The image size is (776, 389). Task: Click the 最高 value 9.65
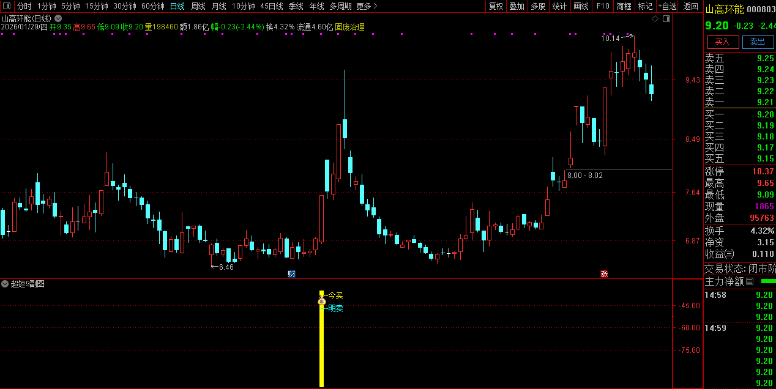point(765,183)
